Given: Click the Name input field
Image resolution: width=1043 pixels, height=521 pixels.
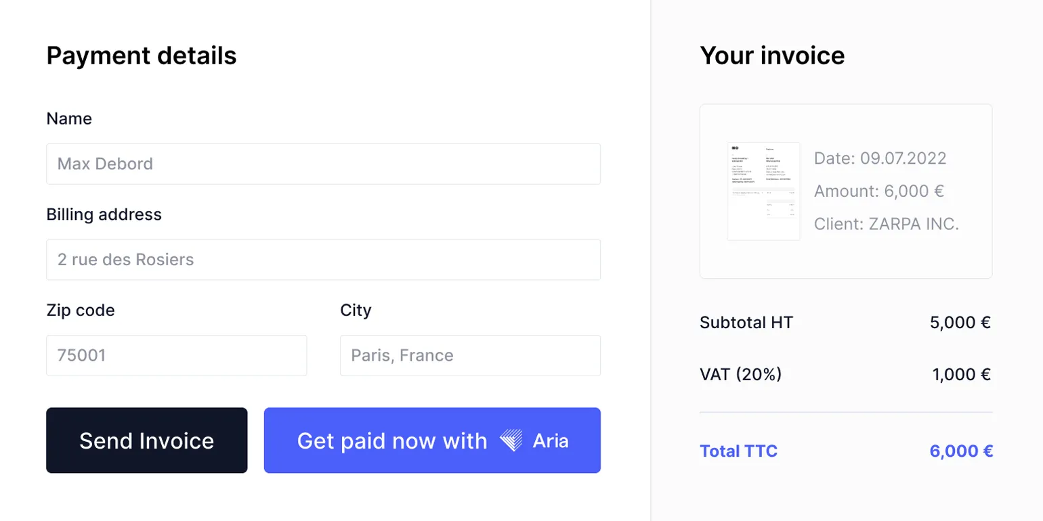Looking at the screenshot, I should click(323, 164).
